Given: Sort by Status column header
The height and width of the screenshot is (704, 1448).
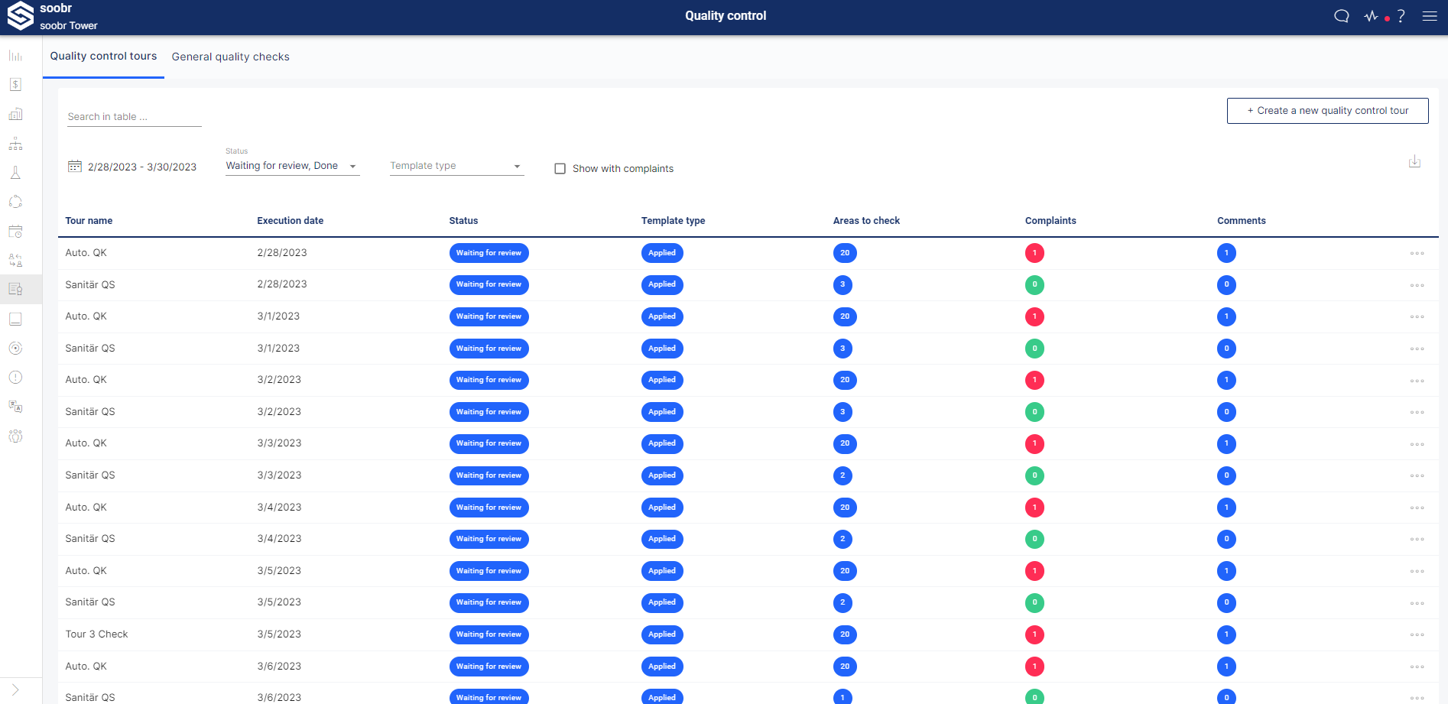Looking at the screenshot, I should coord(463,221).
